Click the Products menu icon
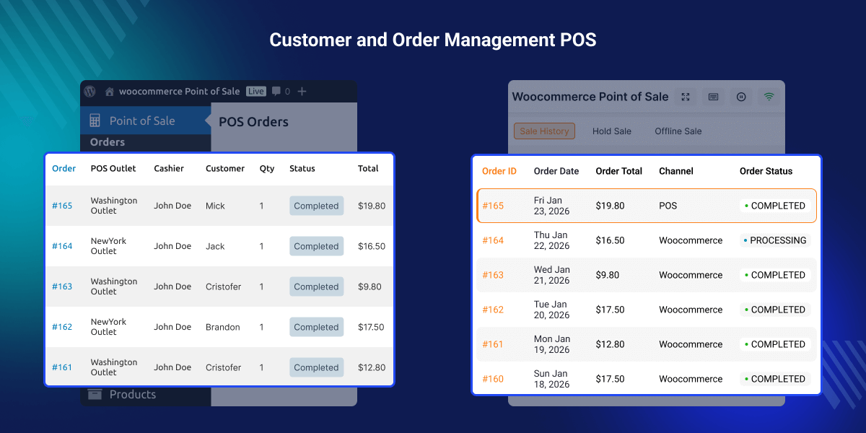This screenshot has height=433, width=866. (95, 394)
